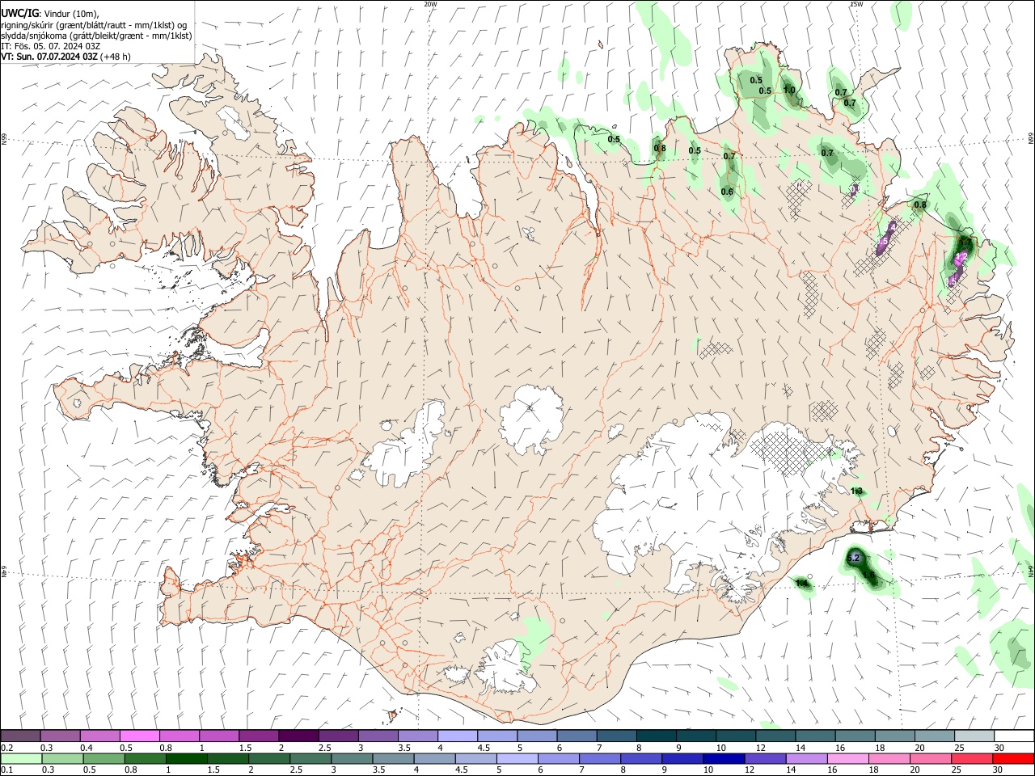Click the light pink rain swatch between 16 and 18
Screen dimensions: 1035x776
(847, 758)
